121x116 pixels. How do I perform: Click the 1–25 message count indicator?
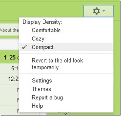pyautogui.click(x=11, y=58)
